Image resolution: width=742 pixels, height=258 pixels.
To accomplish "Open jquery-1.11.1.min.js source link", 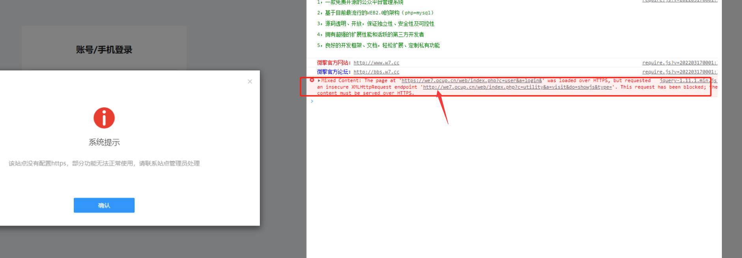I will (688, 80).
